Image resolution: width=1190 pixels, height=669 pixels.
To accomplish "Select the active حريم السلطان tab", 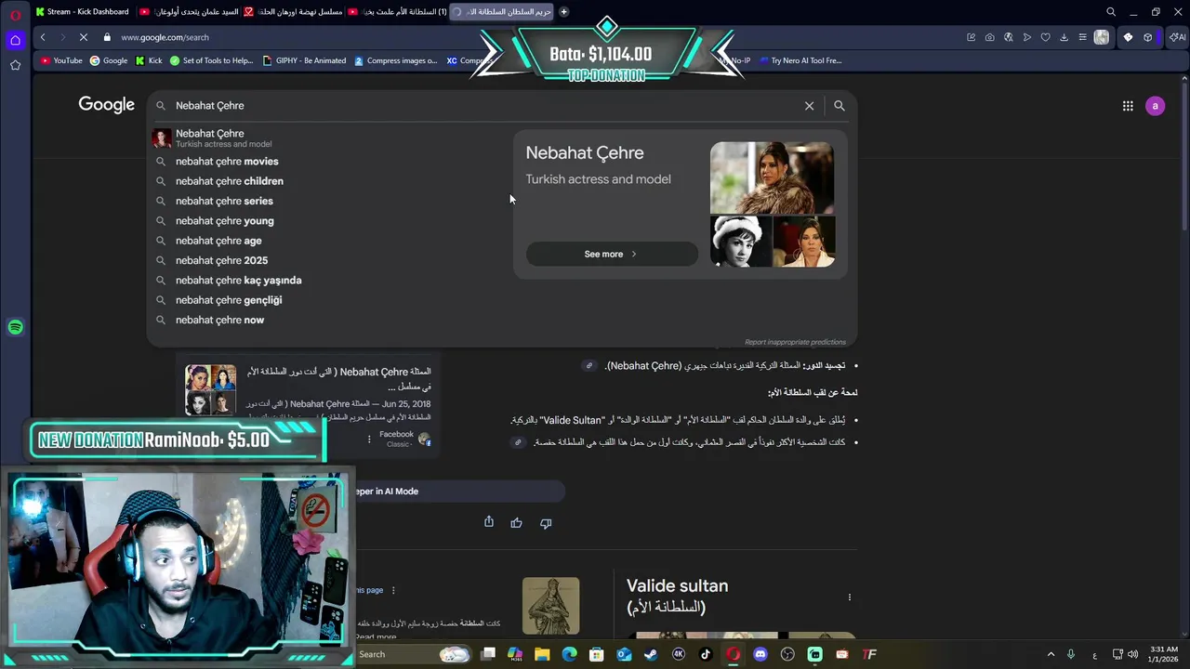I will coord(502,12).
